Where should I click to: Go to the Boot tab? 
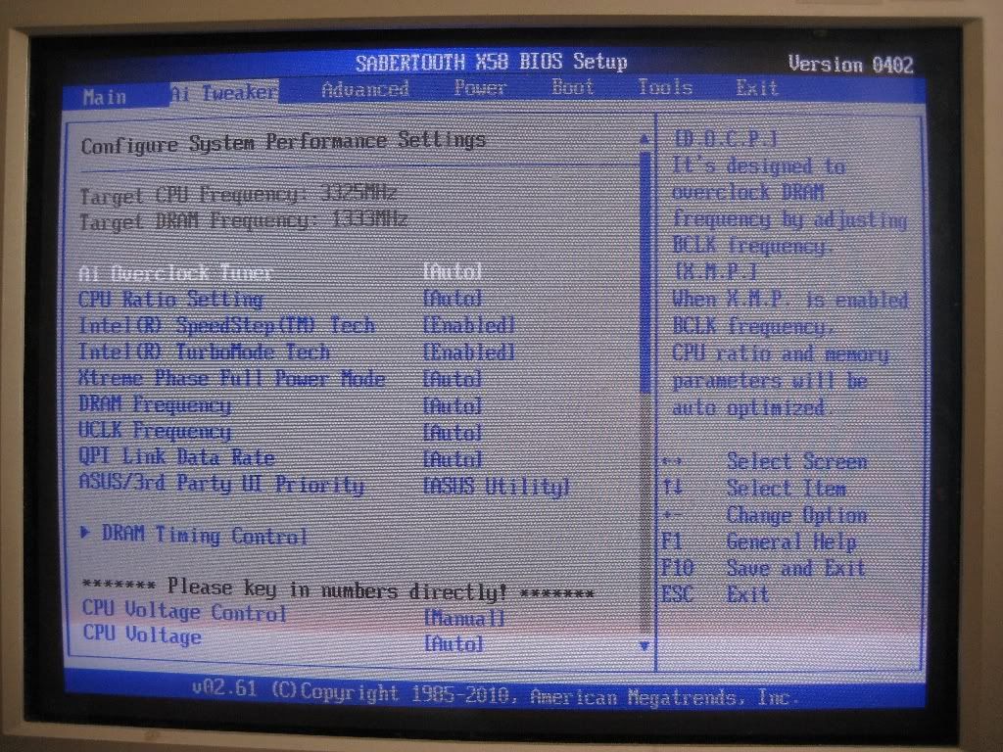573,87
